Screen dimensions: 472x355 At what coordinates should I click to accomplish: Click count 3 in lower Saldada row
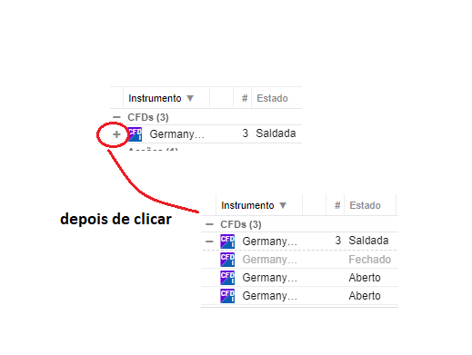(x=338, y=241)
